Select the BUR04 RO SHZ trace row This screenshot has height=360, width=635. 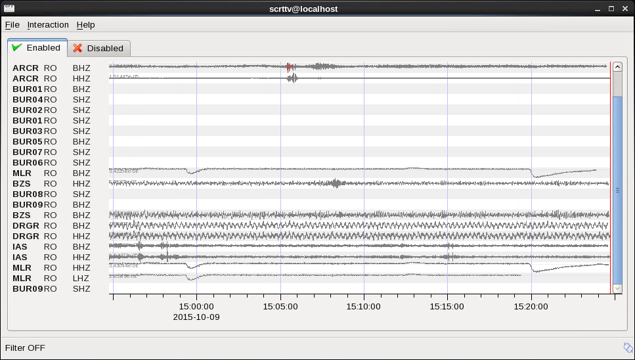point(311,99)
